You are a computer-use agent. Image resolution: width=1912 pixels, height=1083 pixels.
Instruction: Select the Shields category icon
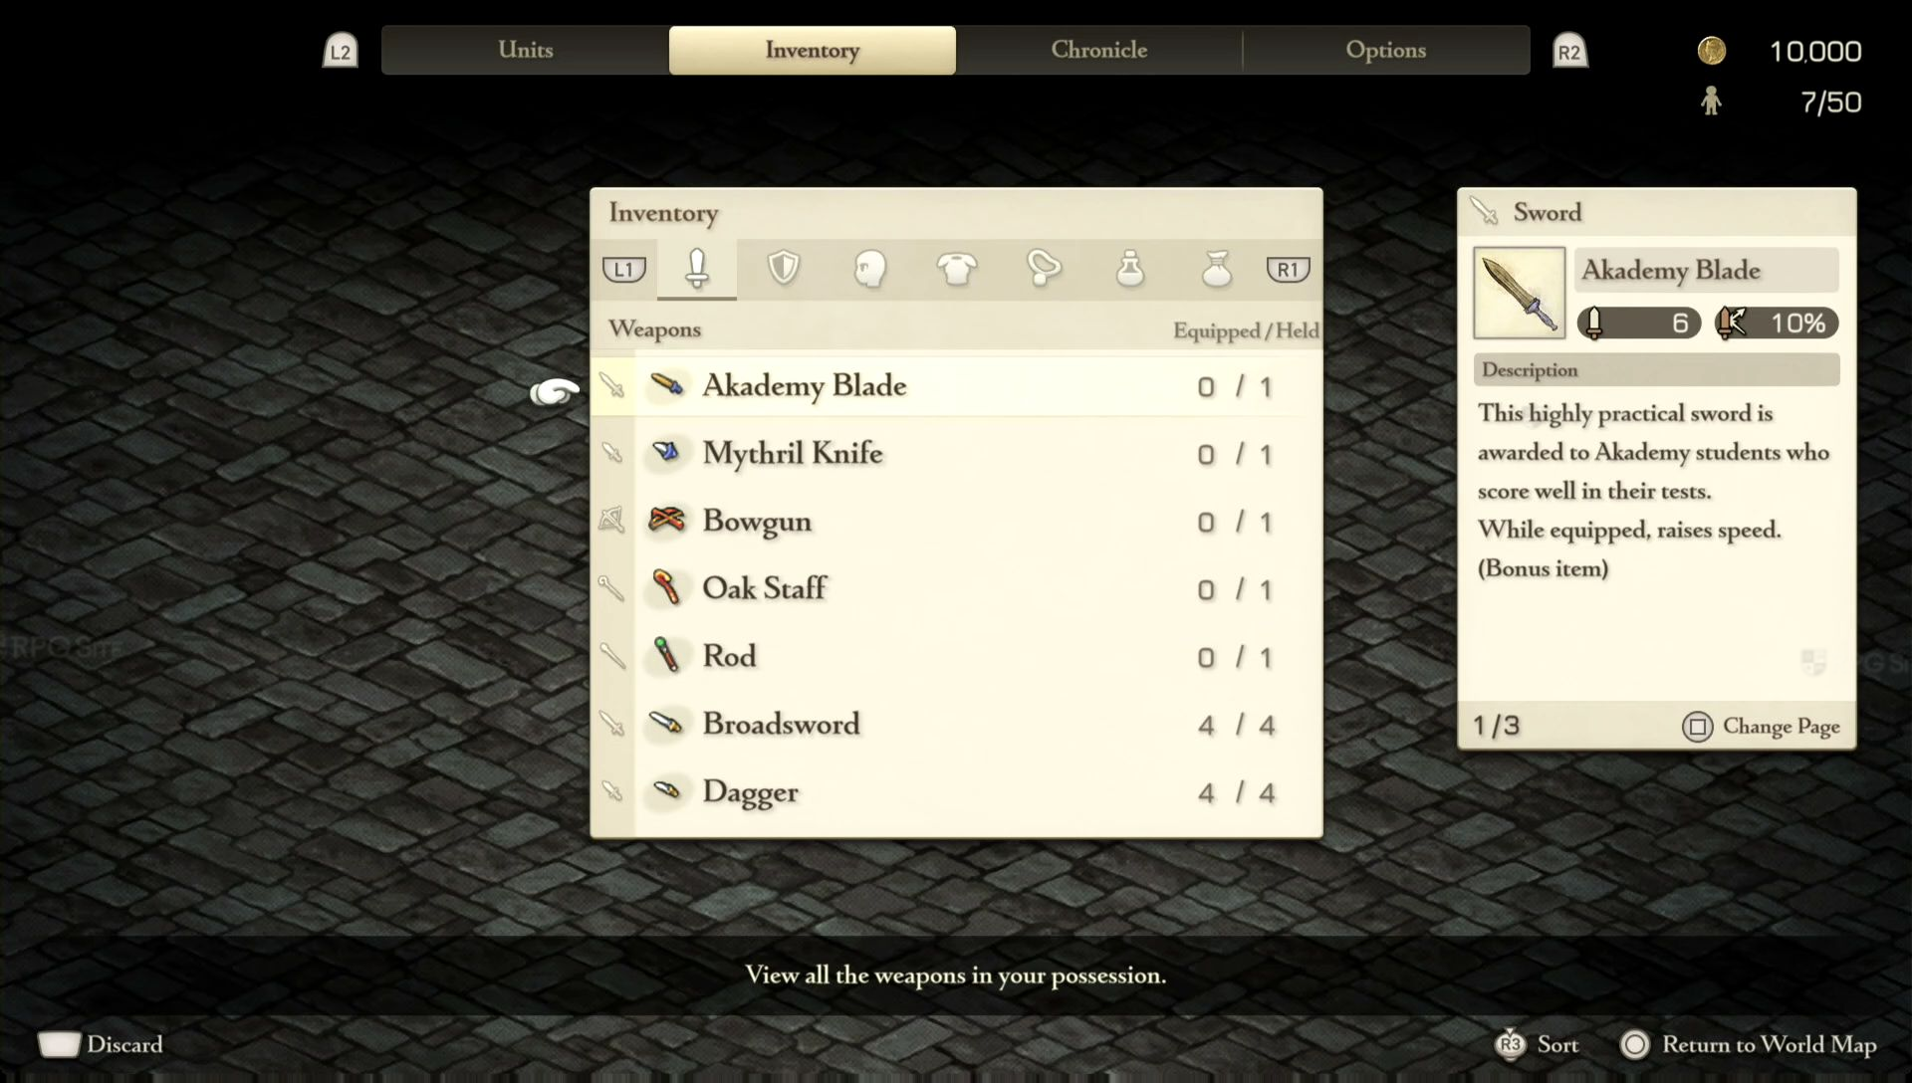(784, 268)
